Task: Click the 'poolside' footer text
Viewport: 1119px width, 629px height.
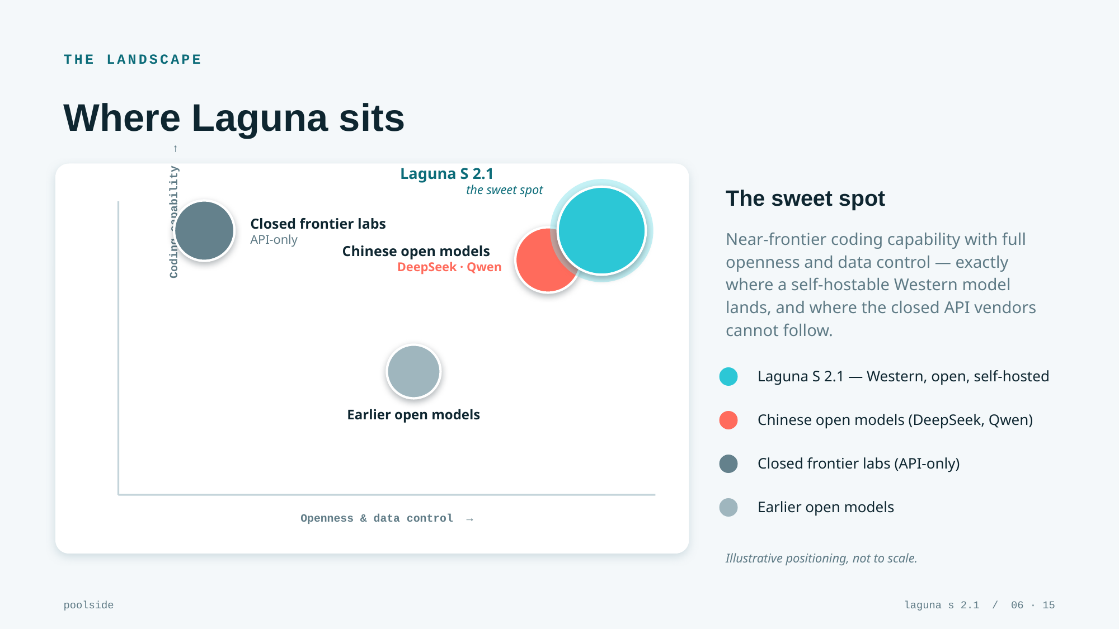Action: point(88,605)
